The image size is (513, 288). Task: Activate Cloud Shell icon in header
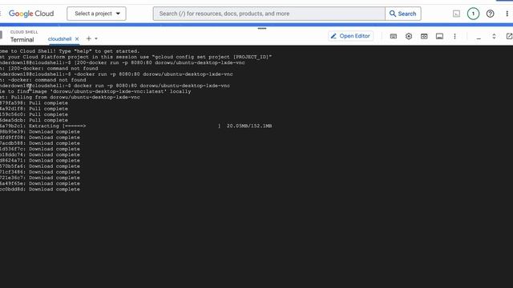[x=456, y=14]
